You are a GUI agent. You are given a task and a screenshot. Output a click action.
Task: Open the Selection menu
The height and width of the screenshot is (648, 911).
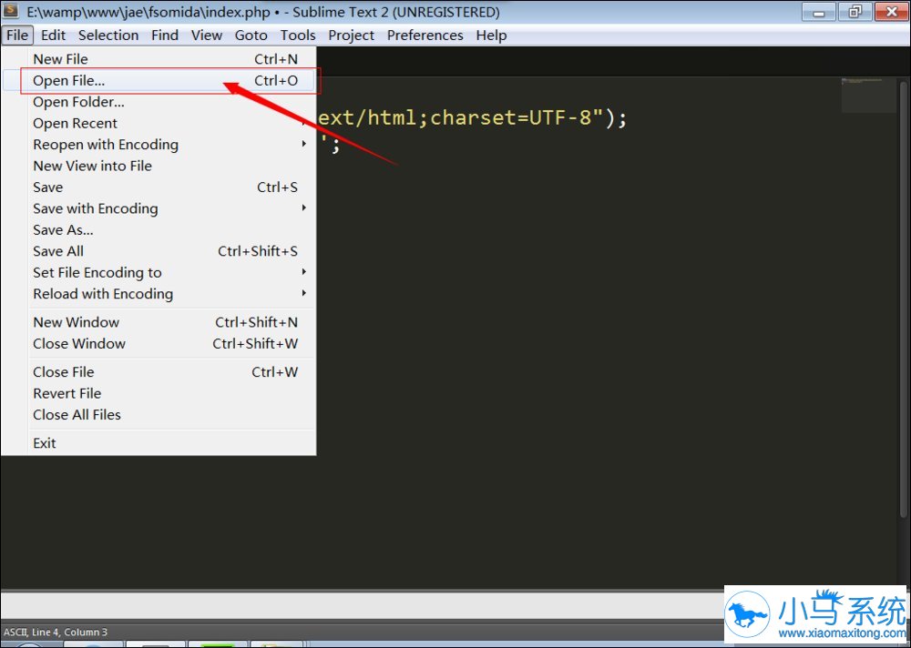(108, 35)
